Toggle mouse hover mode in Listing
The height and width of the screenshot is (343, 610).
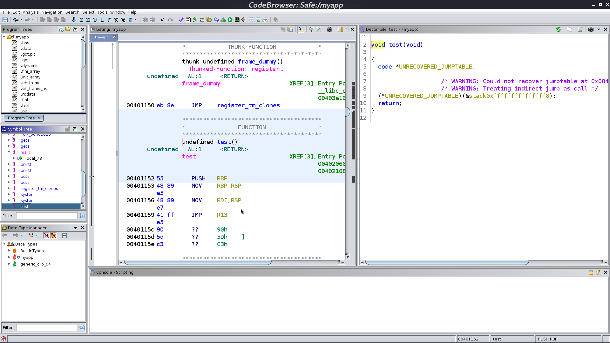click(x=301, y=29)
